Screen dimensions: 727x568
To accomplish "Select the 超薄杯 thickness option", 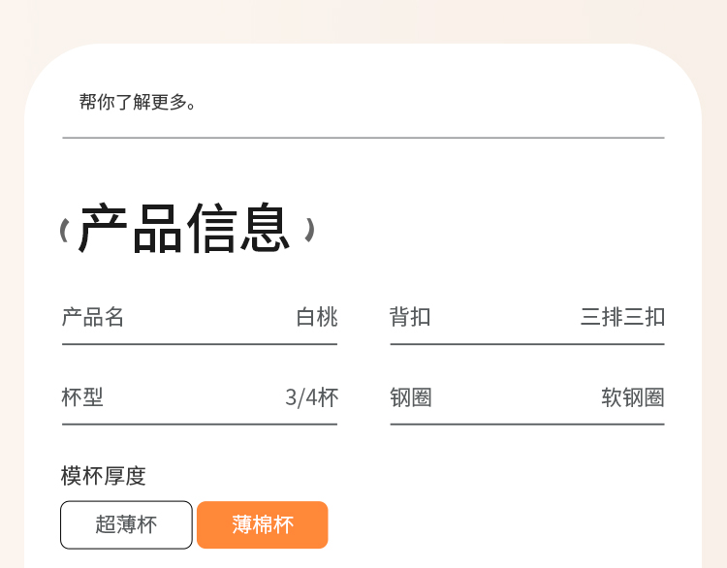I will click(x=126, y=525).
